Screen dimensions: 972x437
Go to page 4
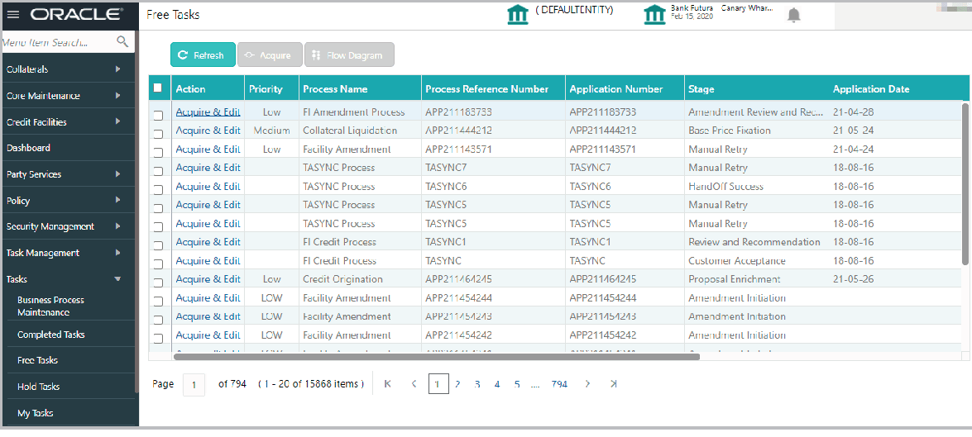497,384
